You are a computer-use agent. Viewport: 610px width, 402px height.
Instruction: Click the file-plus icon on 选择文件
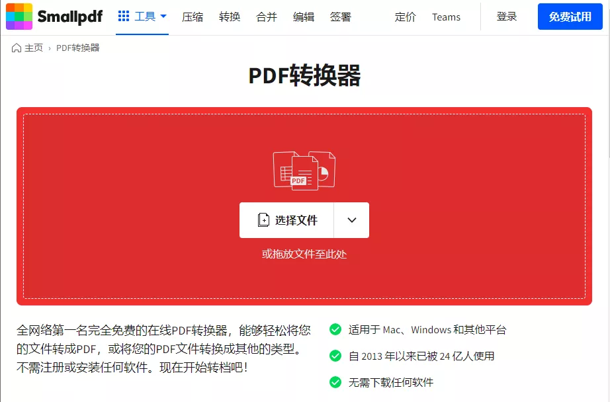(x=263, y=220)
